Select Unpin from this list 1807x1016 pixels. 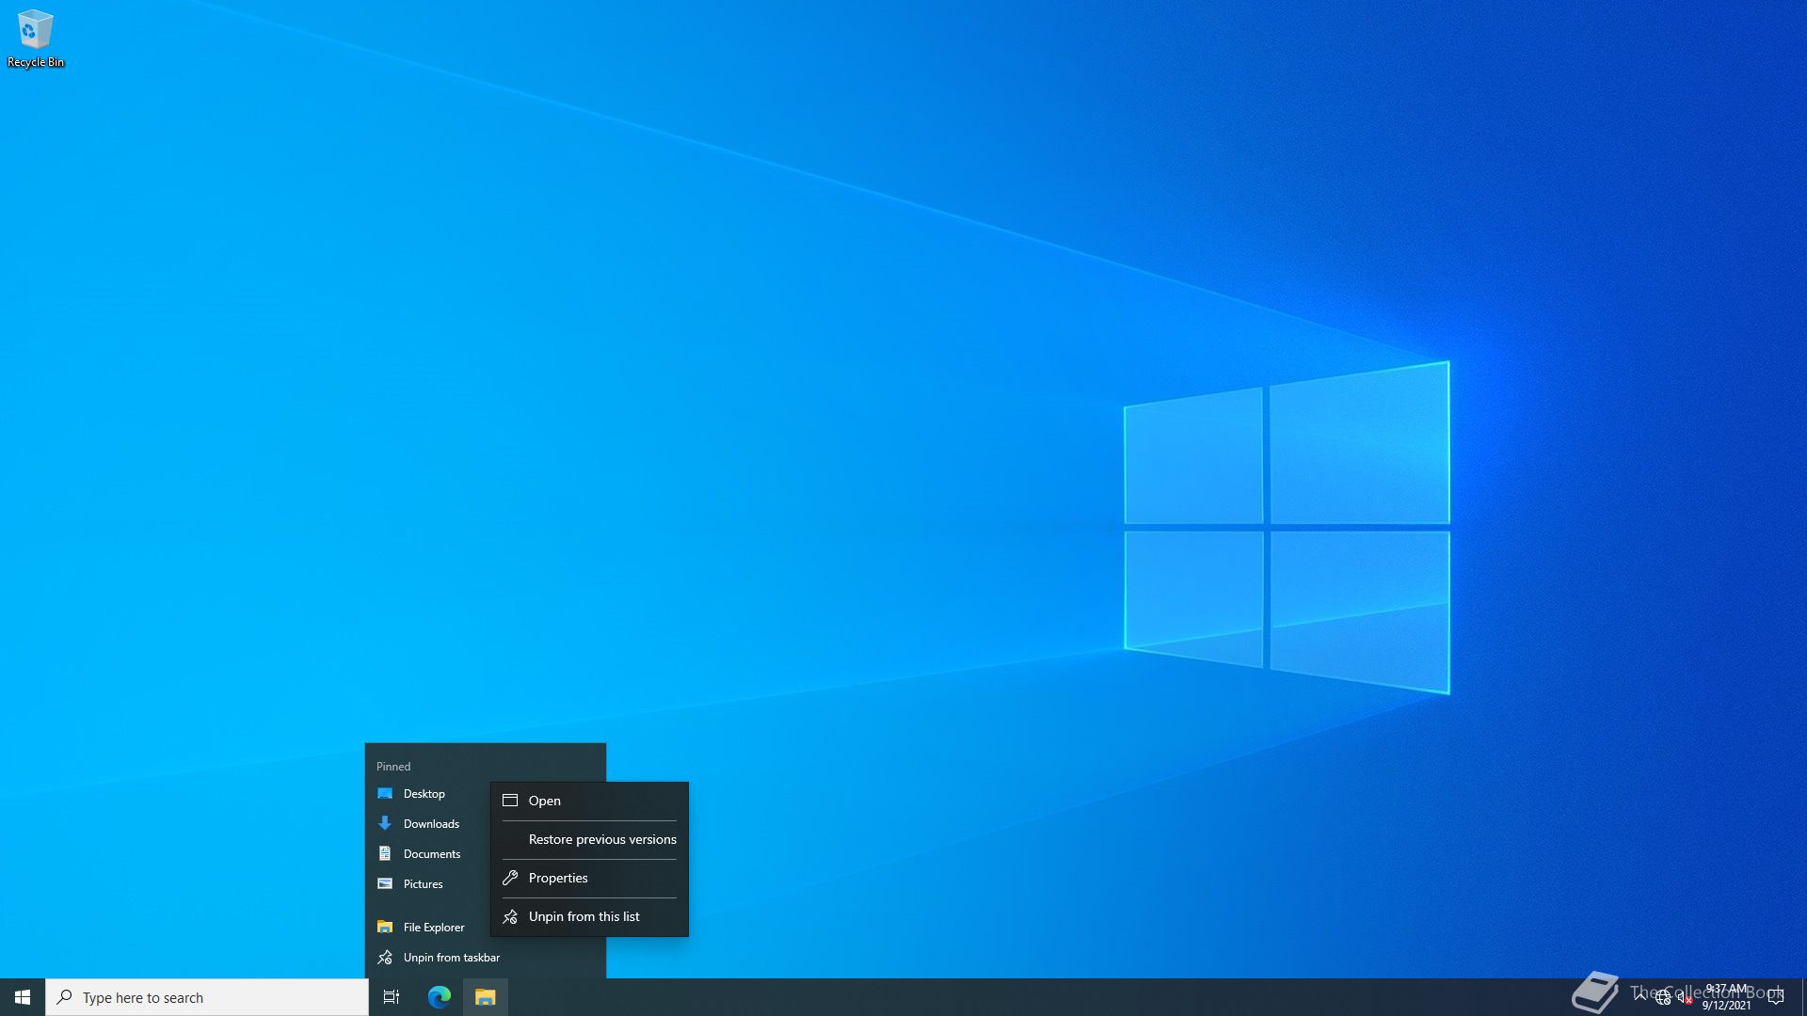(x=589, y=916)
